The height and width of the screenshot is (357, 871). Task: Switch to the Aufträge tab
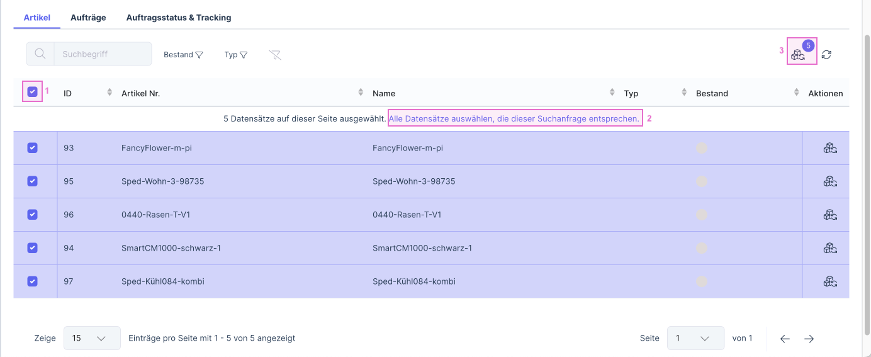(88, 18)
